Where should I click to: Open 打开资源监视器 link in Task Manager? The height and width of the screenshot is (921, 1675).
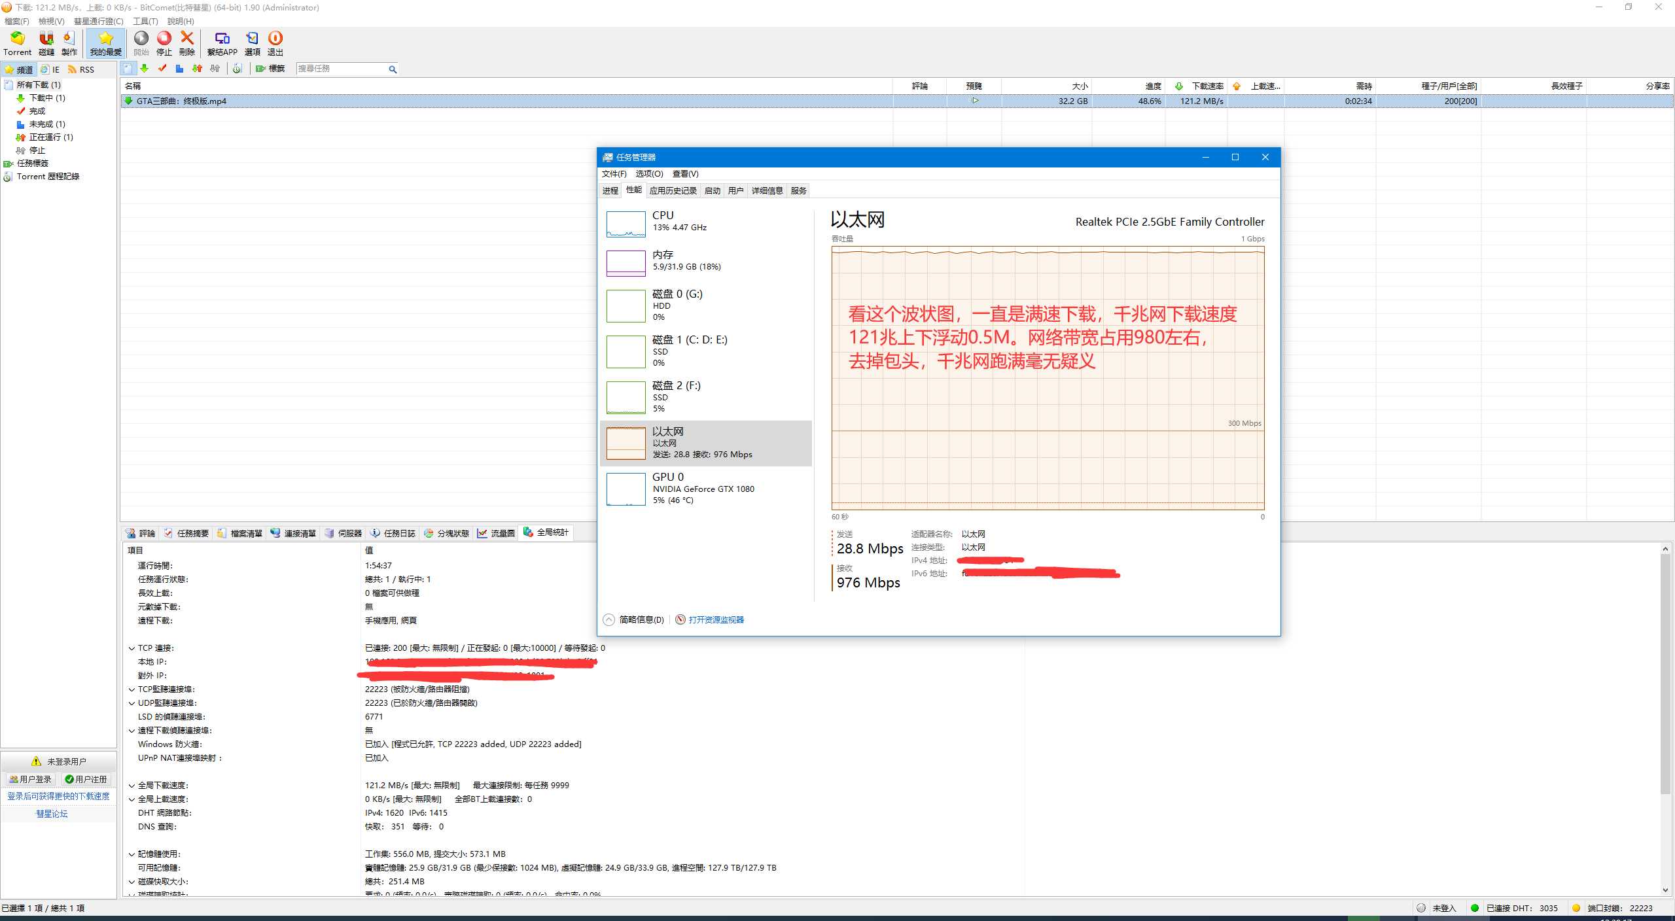pyautogui.click(x=716, y=619)
